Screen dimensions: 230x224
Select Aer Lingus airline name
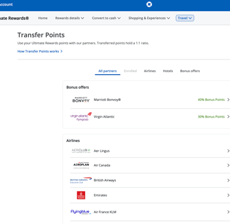(102, 151)
